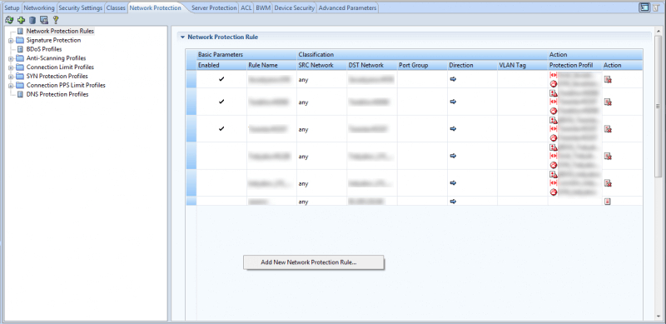Select the Signature Protection tree label
Viewport: 666px width, 324px height.
click(53, 40)
